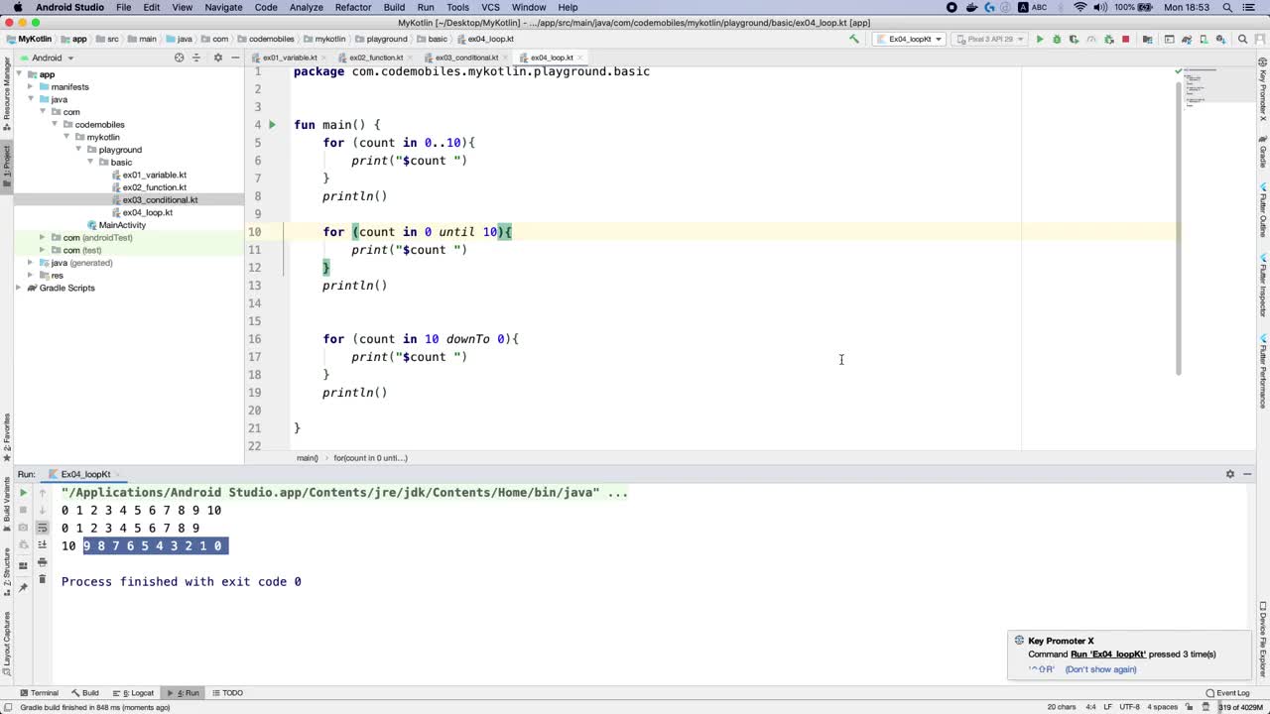Expand com (androidTest) package
The height and width of the screenshot is (714, 1270).
[42, 238]
